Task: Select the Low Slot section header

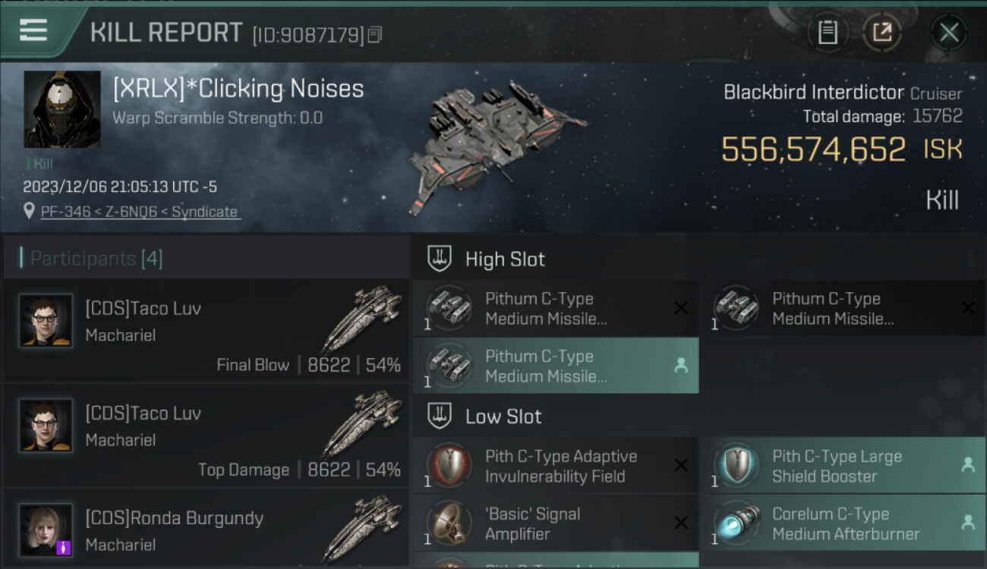Action: coord(503,417)
